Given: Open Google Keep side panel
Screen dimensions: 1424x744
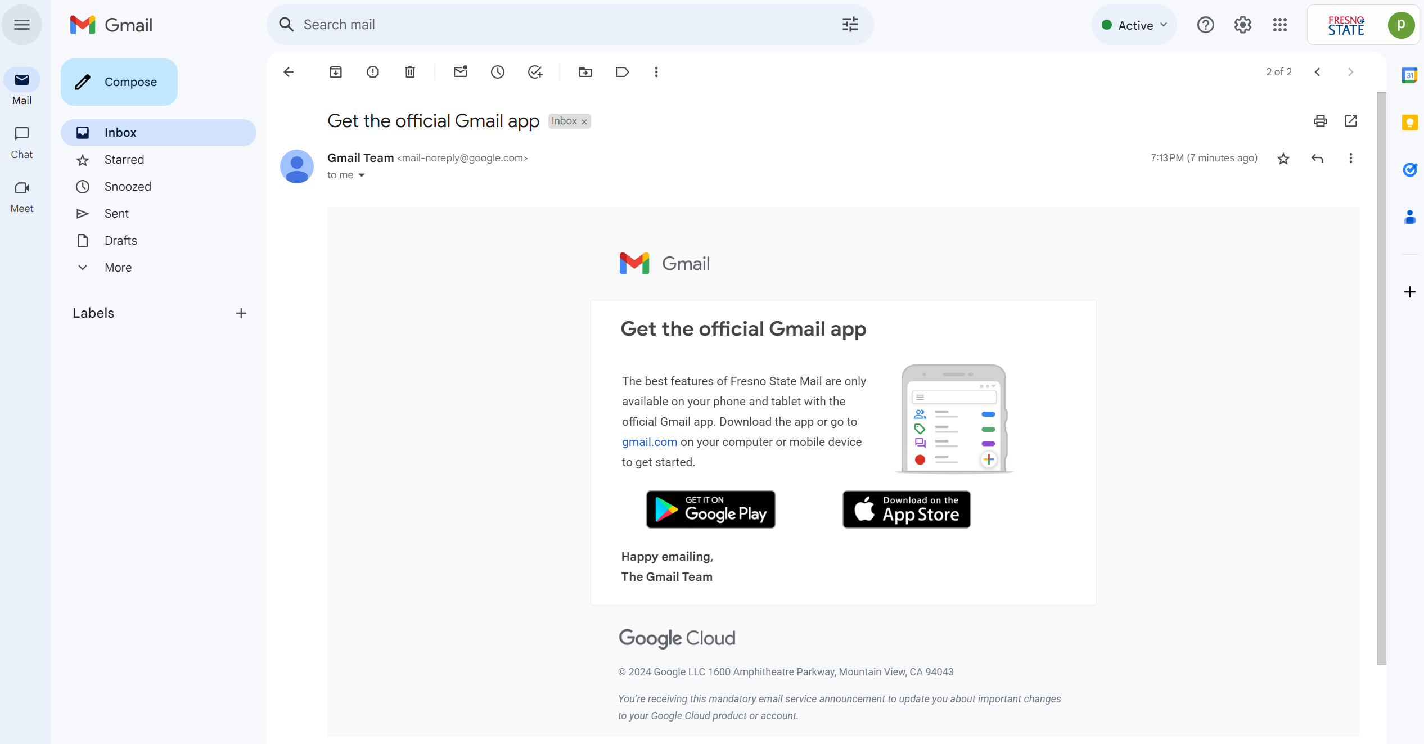Looking at the screenshot, I should click(x=1409, y=123).
